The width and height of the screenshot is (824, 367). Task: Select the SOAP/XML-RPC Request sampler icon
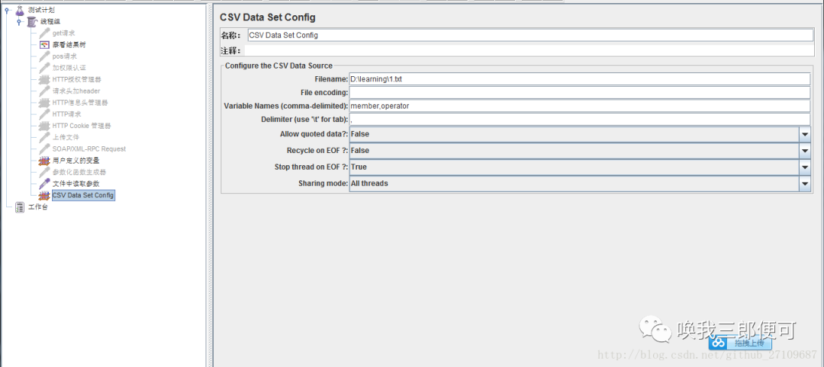(45, 149)
